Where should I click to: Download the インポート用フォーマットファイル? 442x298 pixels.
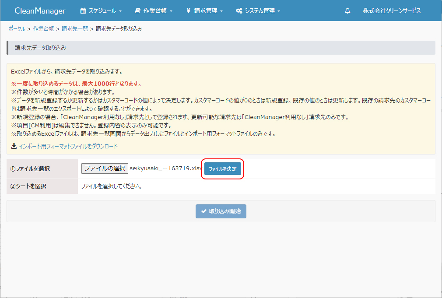pyautogui.click(x=68, y=146)
